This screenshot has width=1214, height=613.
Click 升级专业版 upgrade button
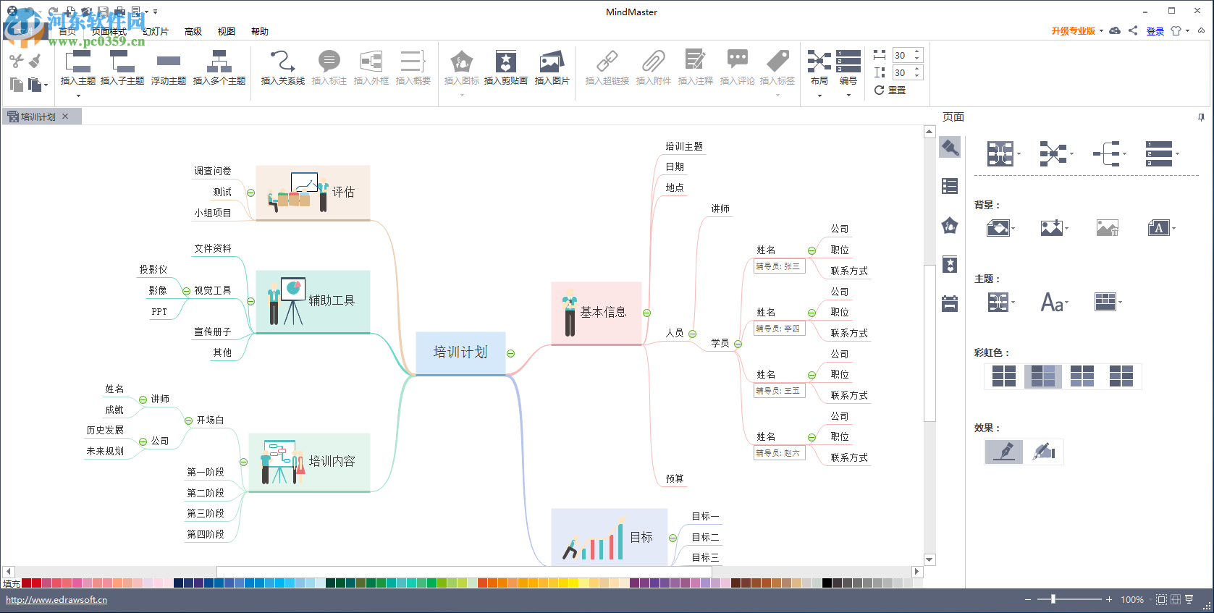[x=1074, y=31]
